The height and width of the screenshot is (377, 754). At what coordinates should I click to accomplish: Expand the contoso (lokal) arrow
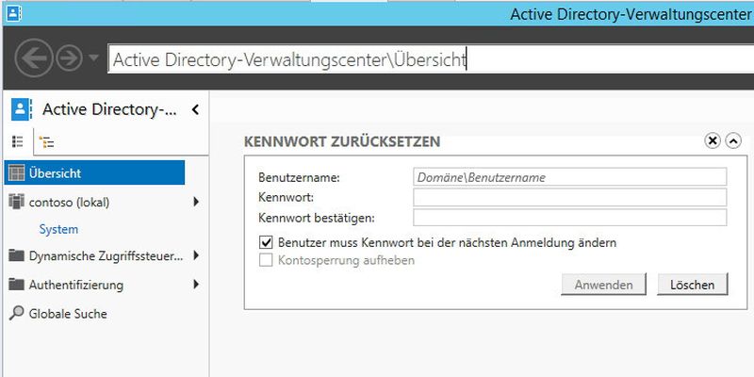tap(196, 202)
